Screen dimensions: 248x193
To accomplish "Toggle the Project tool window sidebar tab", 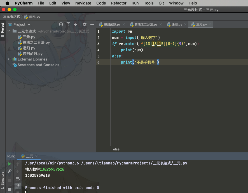I will [x=3, y=30].
